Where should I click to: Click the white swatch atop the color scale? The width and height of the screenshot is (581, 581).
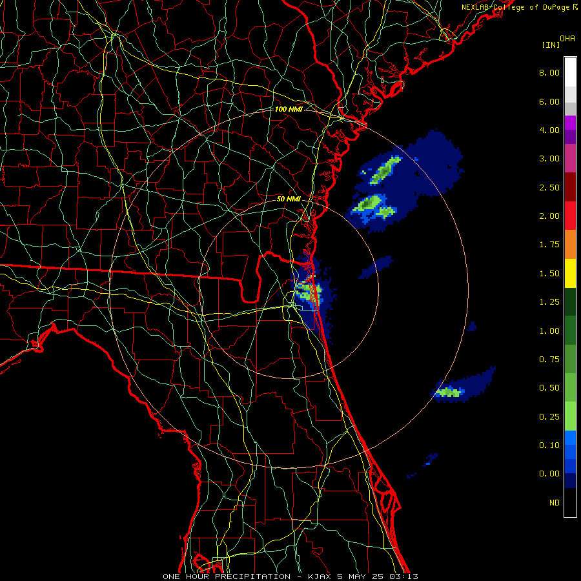[570, 72]
